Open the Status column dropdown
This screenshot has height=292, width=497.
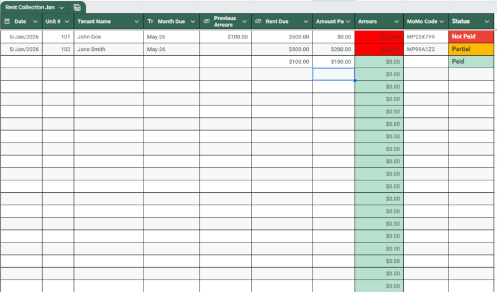(x=487, y=22)
